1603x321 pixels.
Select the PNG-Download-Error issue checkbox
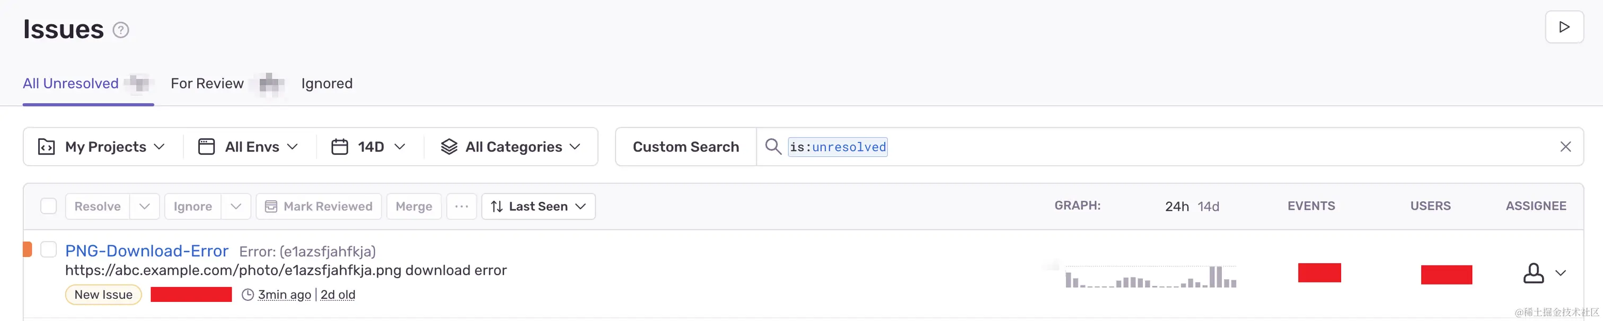coord(49,249)
